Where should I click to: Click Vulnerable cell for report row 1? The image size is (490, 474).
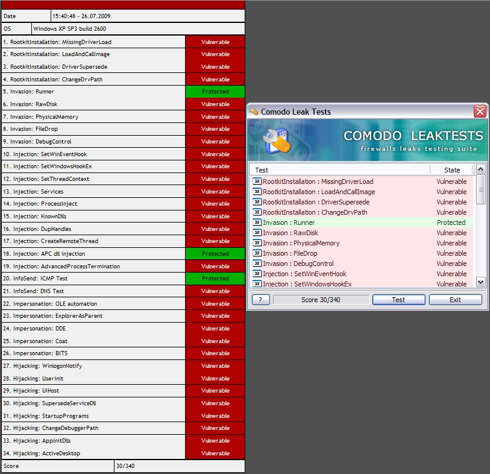click(215, 42)
